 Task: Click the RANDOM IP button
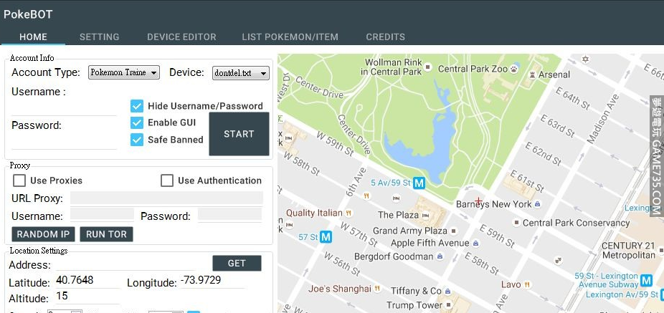click(43, 234)
